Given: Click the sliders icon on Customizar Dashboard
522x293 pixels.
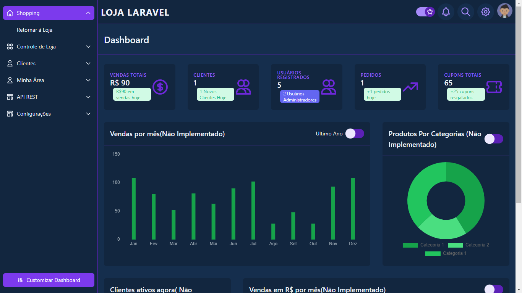Looking at the screenshot, I should point(20,280).
